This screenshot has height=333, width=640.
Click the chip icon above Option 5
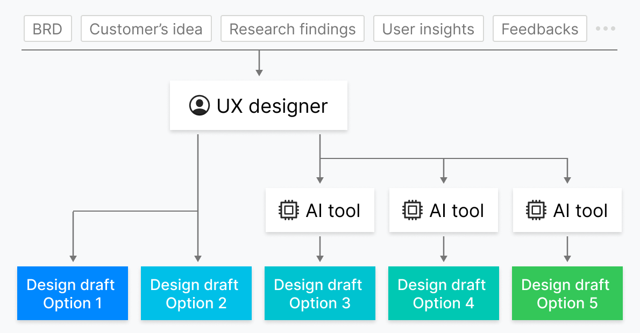pyautogui.click(x=536, y=211)
